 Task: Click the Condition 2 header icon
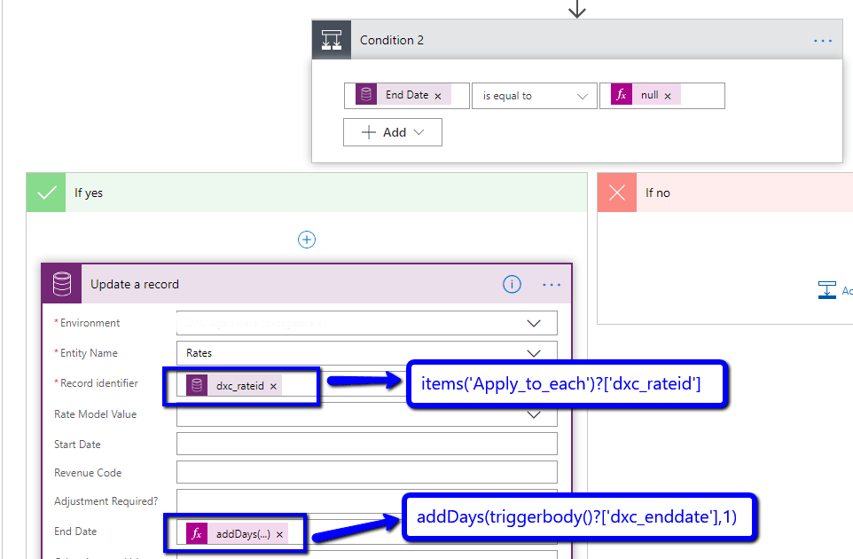click(333, 41)
